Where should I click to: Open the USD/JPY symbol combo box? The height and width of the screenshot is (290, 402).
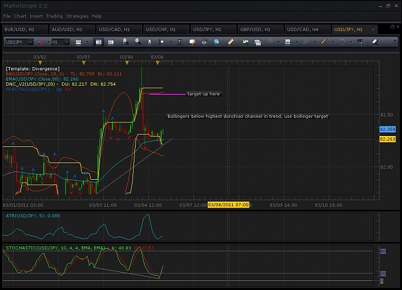coord(19,42)
